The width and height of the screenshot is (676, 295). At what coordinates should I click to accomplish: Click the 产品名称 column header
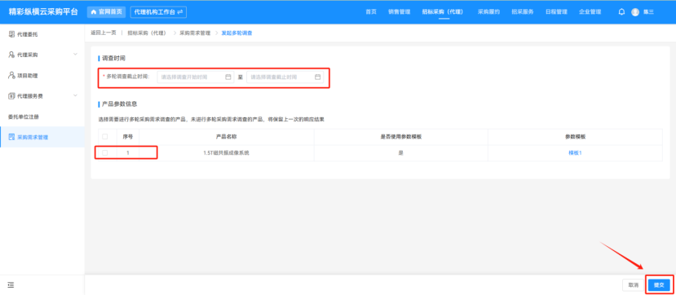[227, 137]
